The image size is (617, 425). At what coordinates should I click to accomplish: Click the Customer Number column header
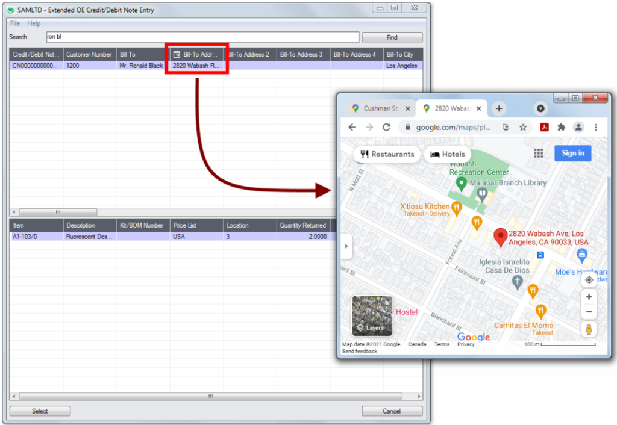coord(89,54)
